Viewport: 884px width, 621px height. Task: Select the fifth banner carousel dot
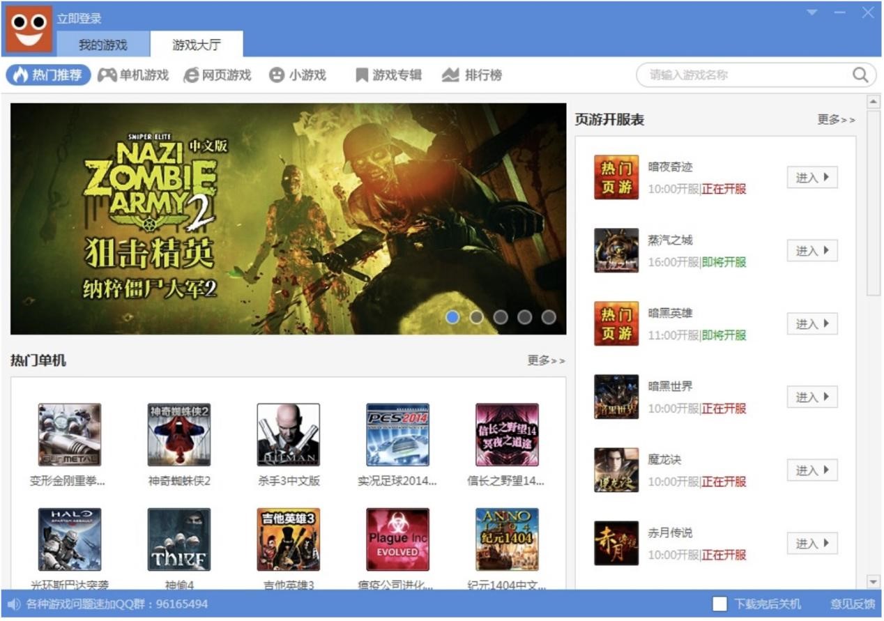pyautogui.click(x=549, y=317)
